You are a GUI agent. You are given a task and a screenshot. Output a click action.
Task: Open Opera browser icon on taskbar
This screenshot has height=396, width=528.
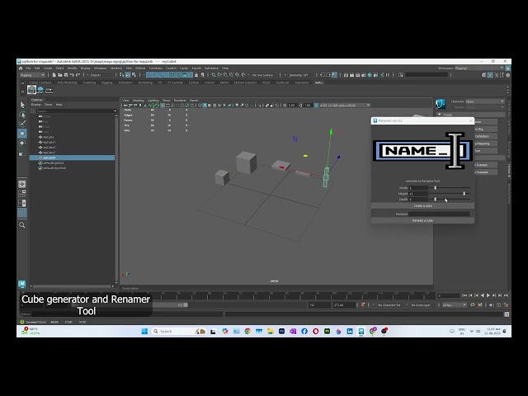315,332
